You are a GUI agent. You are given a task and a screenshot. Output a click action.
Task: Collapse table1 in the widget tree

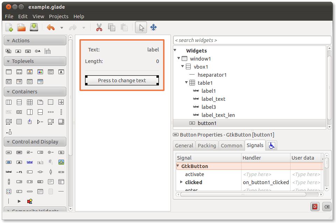coord(186,83)
